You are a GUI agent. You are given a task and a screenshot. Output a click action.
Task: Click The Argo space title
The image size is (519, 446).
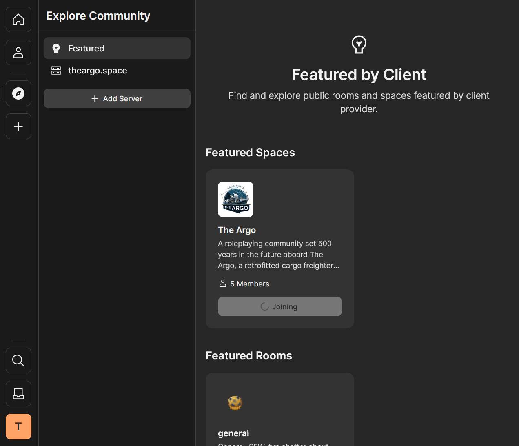237,230
